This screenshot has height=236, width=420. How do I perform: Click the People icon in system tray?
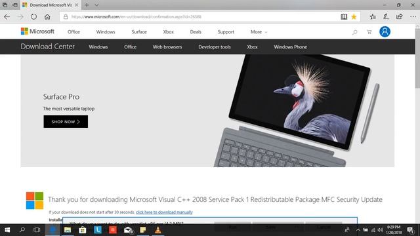point(347,230)
